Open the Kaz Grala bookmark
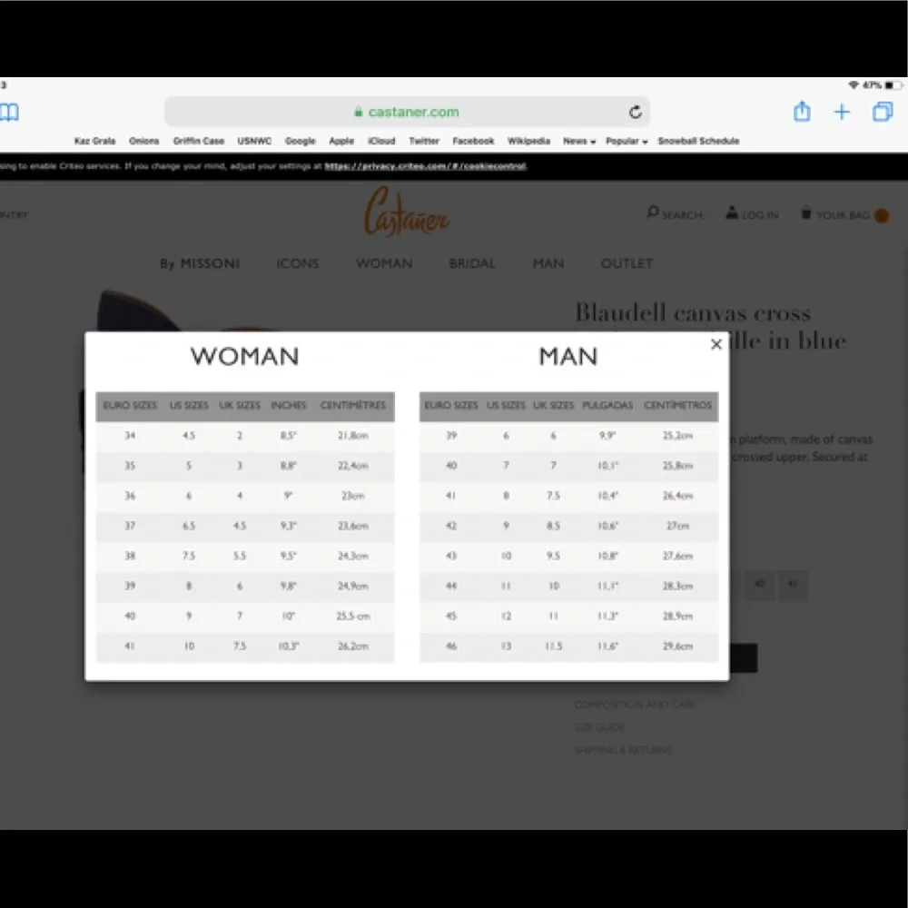Viewport: 908px width, 908px height. 95,141
